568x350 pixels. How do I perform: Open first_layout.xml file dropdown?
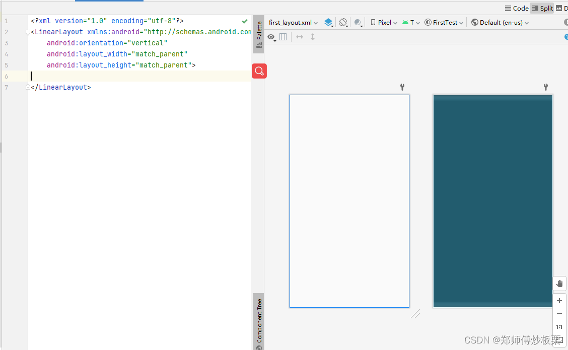click(293, 23)
